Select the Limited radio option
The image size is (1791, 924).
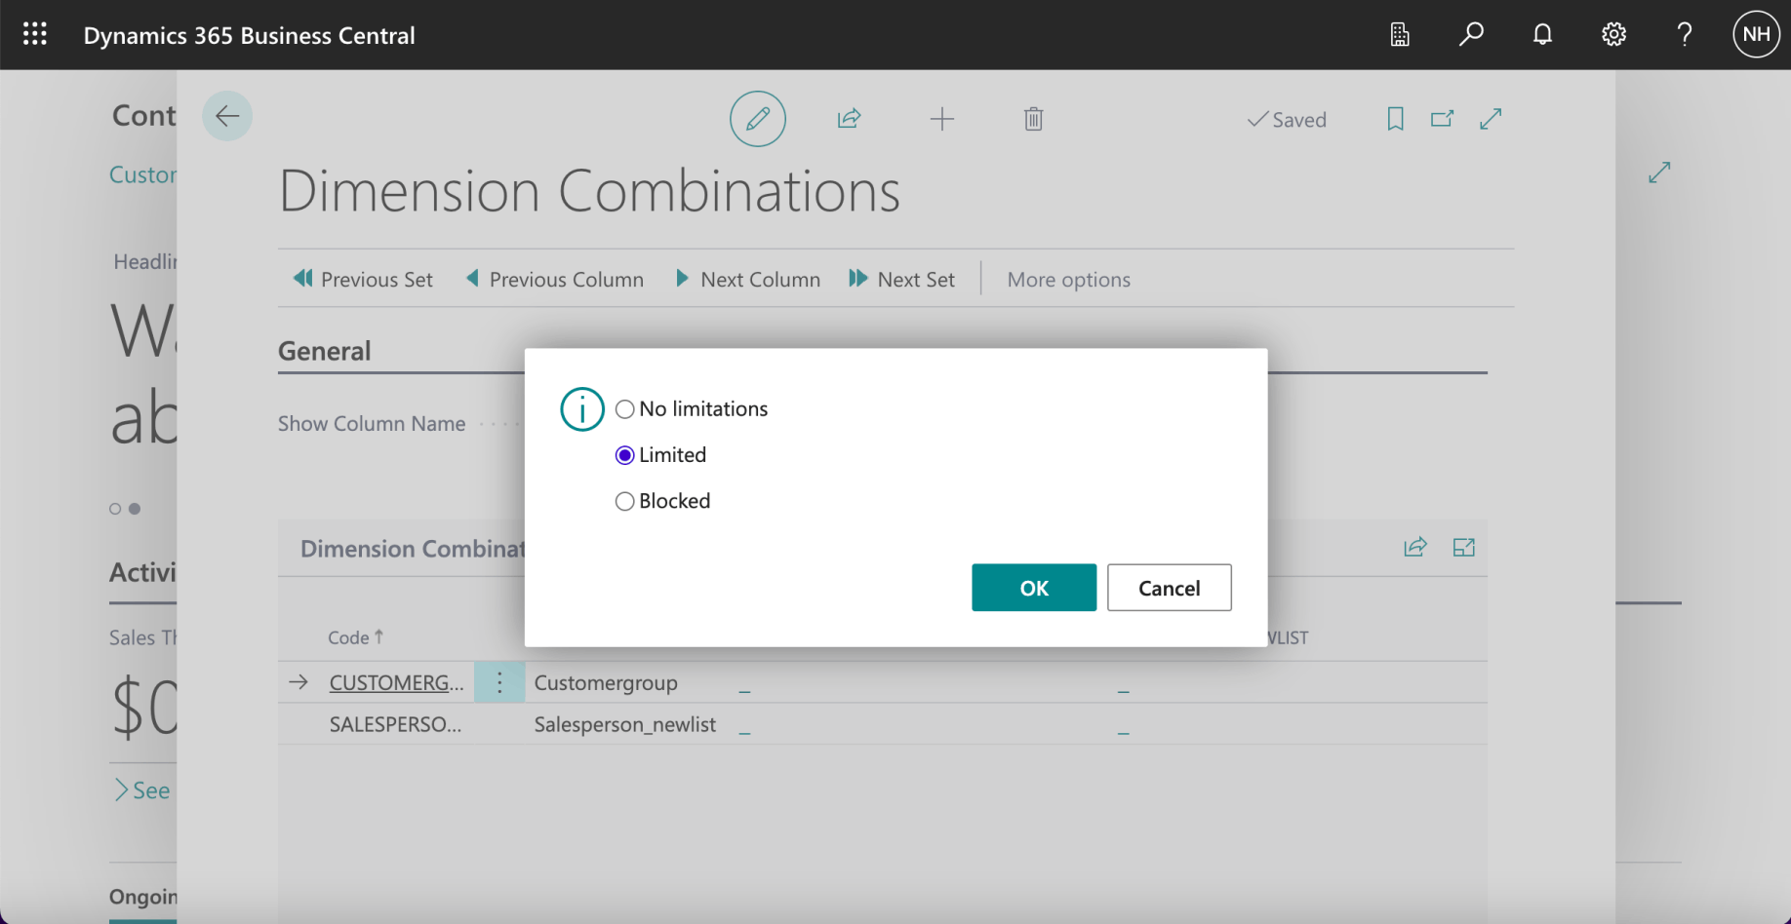(625, 455)
